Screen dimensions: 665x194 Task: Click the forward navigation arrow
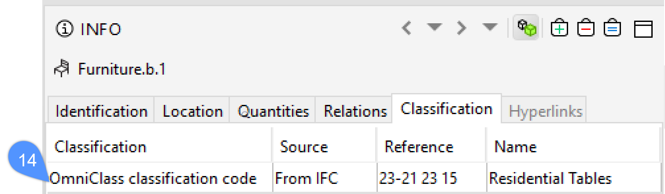tap(461, 29)
